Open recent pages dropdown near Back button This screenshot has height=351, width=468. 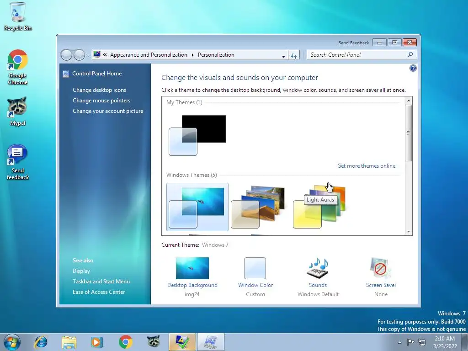click(88, 55)
